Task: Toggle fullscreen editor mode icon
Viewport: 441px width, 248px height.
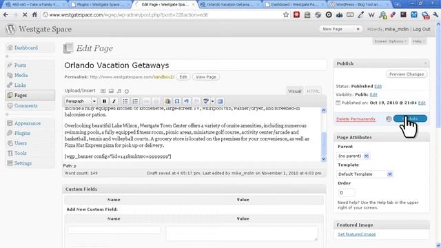Action: pyautogui.click(x=220, y=101)
